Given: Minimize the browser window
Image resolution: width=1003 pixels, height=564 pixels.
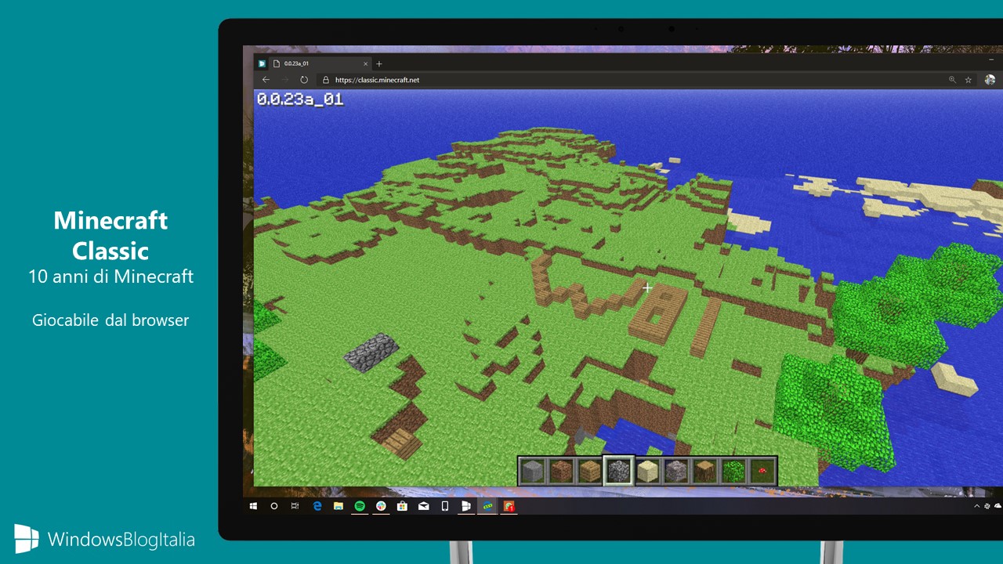Looking at the screenshot, I should [x=991, y=60].
